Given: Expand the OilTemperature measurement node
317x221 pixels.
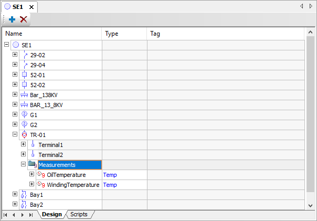Looking at the screenshot, I should pyautogui.click(x=32, y=174).
